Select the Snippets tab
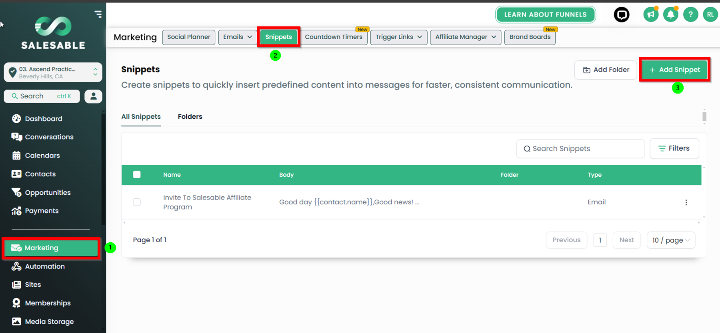The width and height of the screenshot is (720, 333). click(x=279, y=37)
